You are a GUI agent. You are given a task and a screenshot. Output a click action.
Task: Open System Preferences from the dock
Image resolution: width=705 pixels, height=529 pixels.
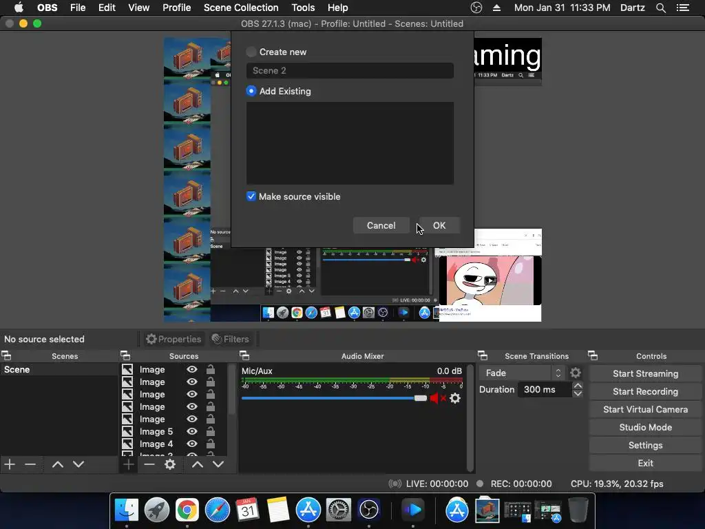[339, 510]
